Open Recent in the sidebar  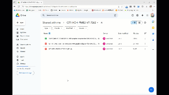(22, 48)
